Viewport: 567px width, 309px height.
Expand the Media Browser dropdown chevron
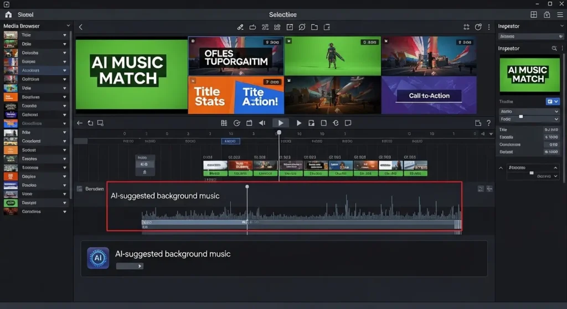coord(68,26)
